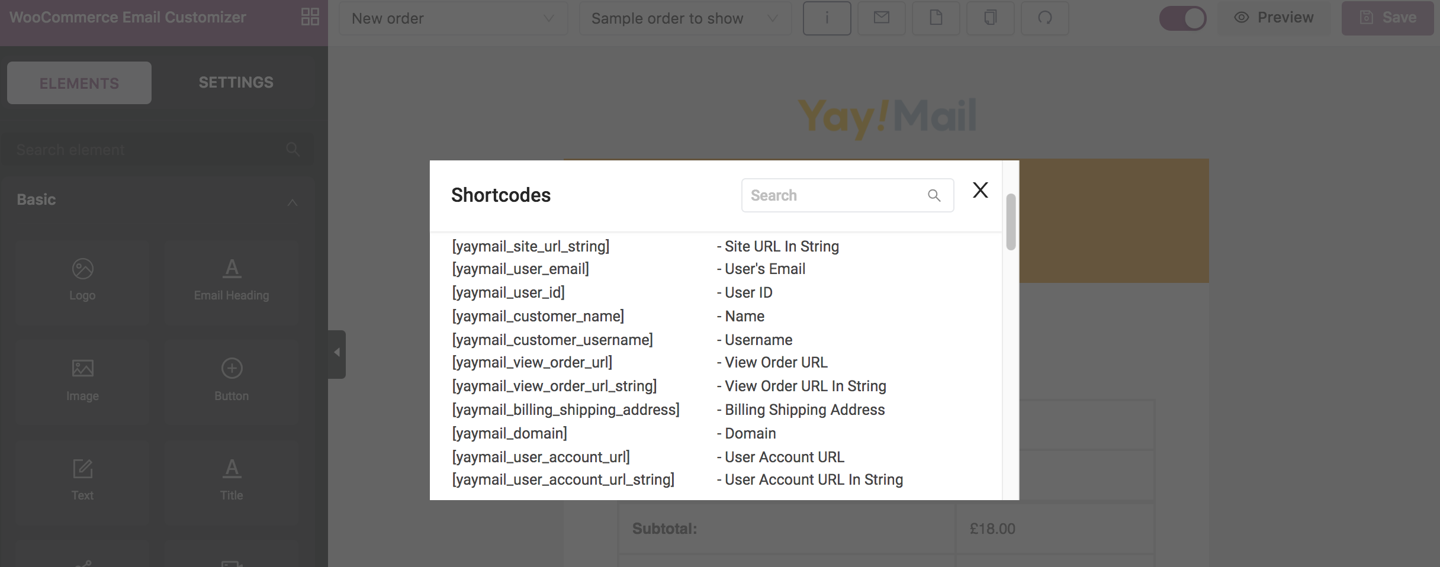1440x567 pixels.
Task: Click the copy template icon
Action: coord(990,18)
